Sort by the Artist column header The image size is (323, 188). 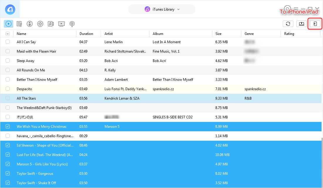click(125, 34)
